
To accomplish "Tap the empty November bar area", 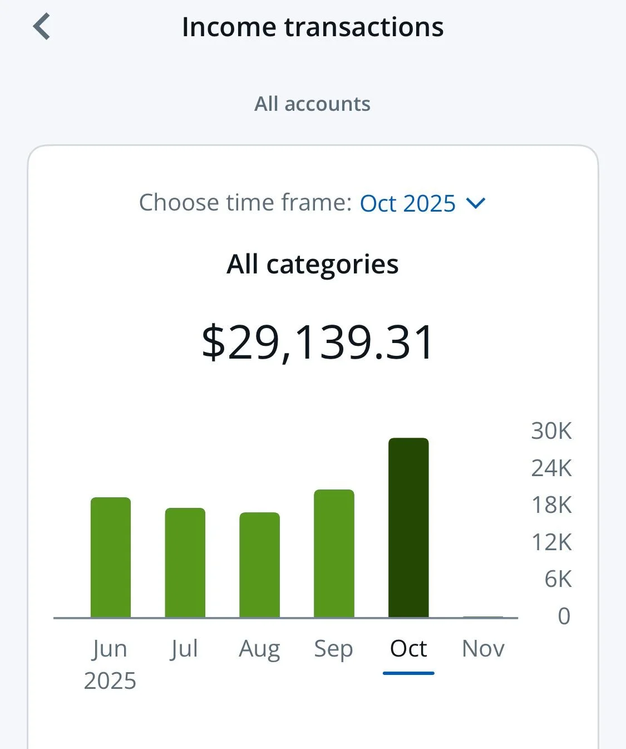I will (483, 613).
